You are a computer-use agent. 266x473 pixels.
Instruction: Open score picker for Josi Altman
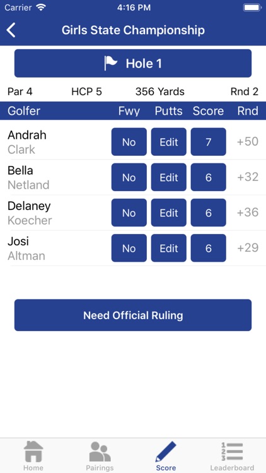pos(209,248)
